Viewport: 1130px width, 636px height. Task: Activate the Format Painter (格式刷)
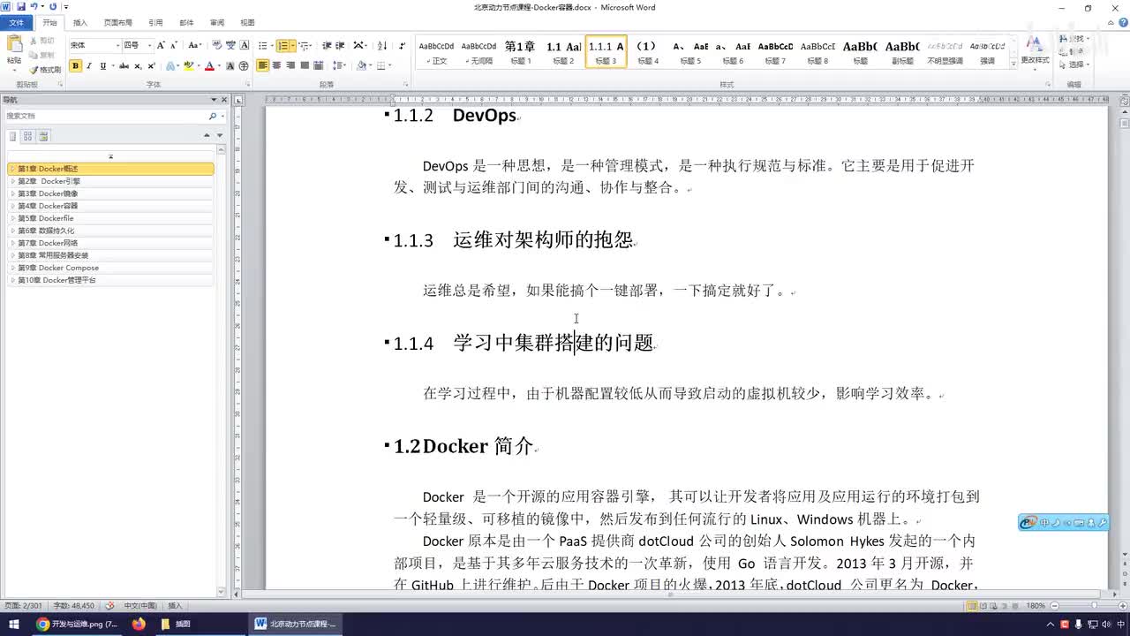tap(44, 69)
